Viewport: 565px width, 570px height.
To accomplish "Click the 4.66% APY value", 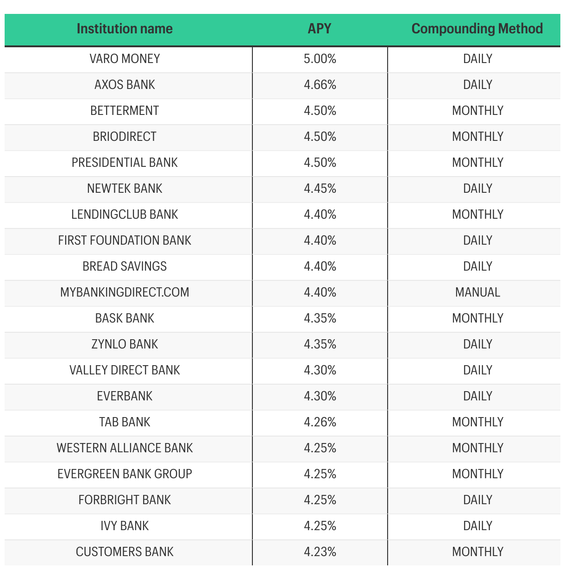I will (x=320, y=85).
